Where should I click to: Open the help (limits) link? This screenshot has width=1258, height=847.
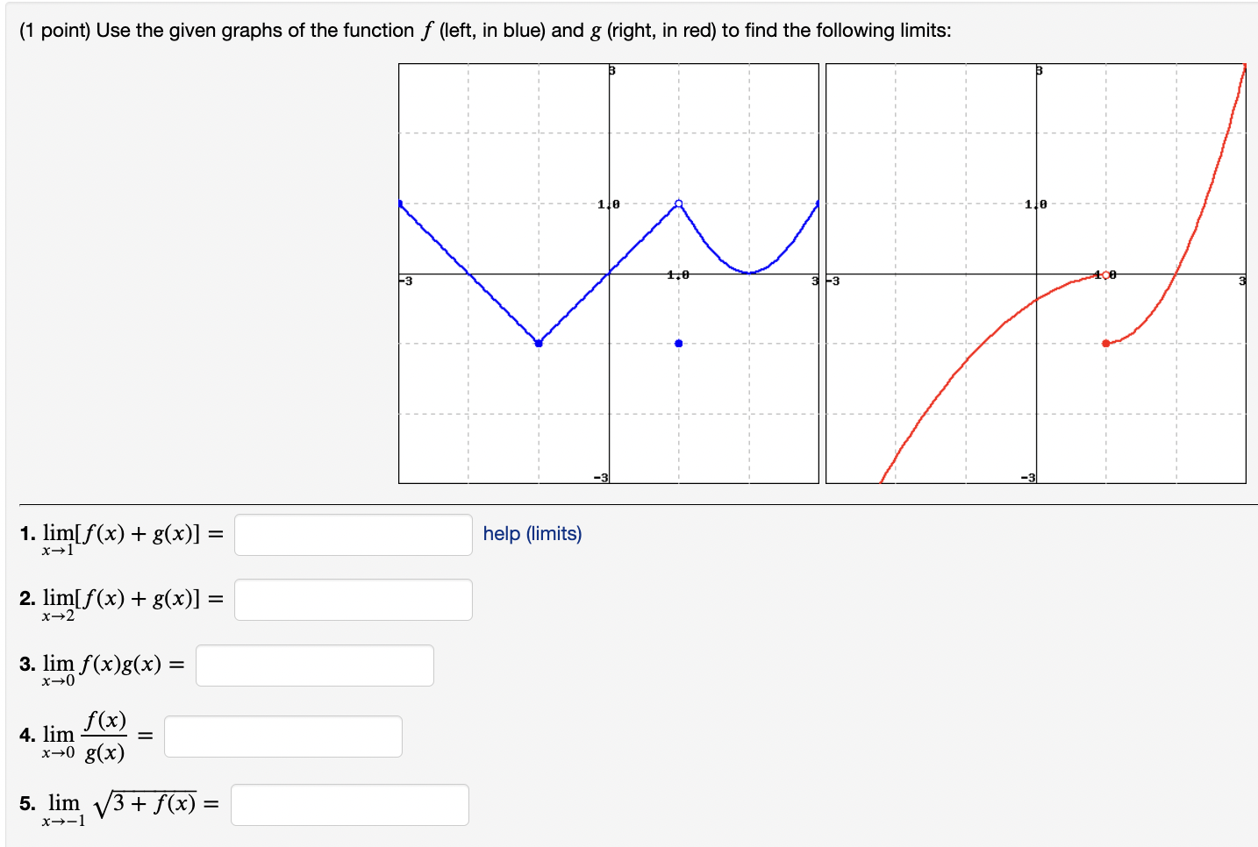(532, 534)
